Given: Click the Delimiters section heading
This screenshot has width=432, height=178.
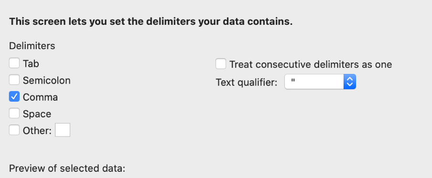Looking at the screenshot, I should click(x=32, y=46).
